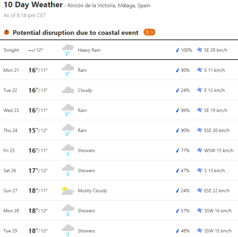Click the orange alert warning icon

[6, 32]
